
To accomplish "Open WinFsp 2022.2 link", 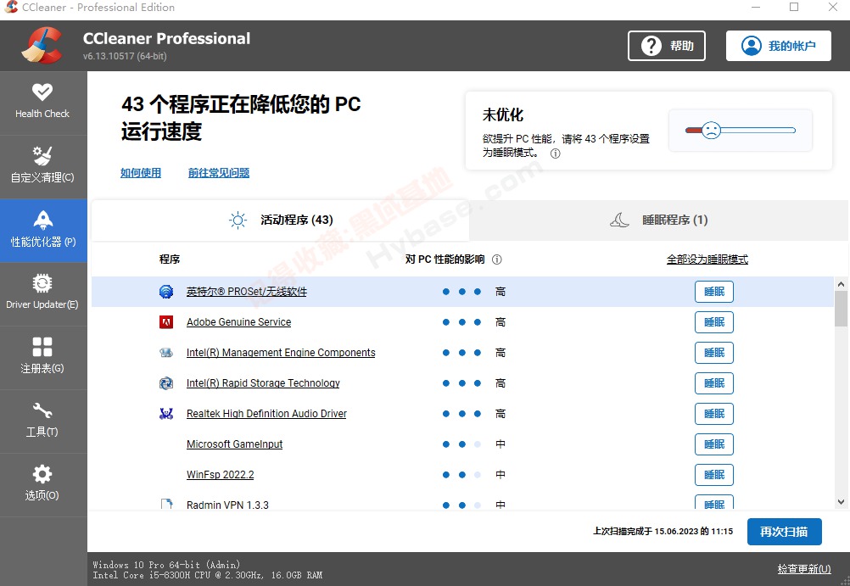I will tap(220, 475).
